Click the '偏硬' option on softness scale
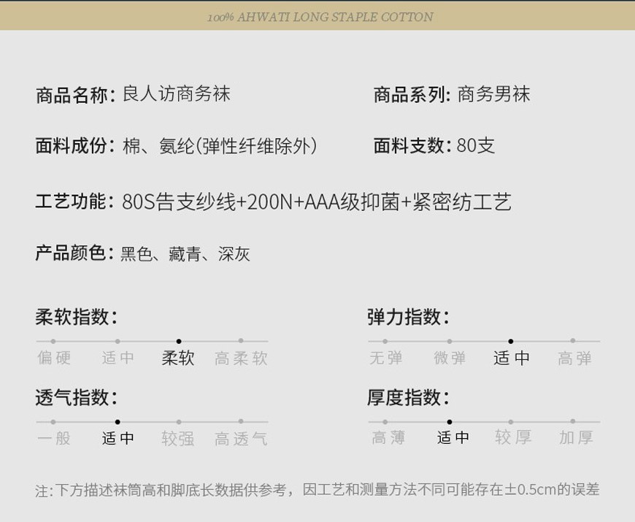The height and width of the screenshot is (522, 635). pyautogui.click(x=54, y=358)
